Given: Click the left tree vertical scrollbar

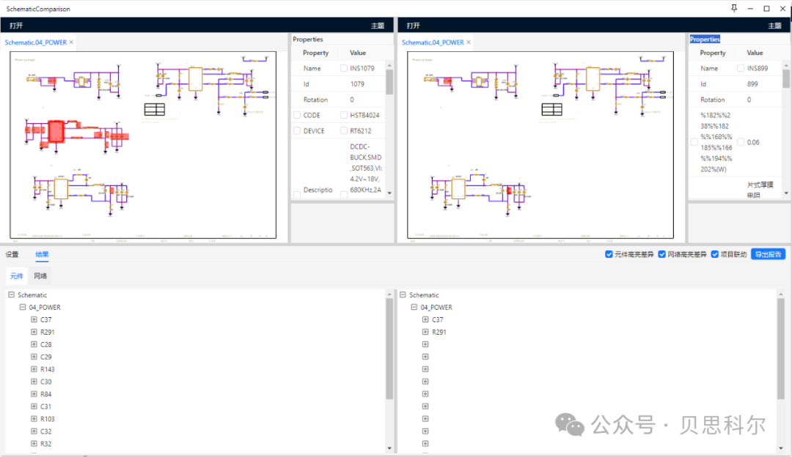Looking at the screenshot, I should tap(389, 349).
